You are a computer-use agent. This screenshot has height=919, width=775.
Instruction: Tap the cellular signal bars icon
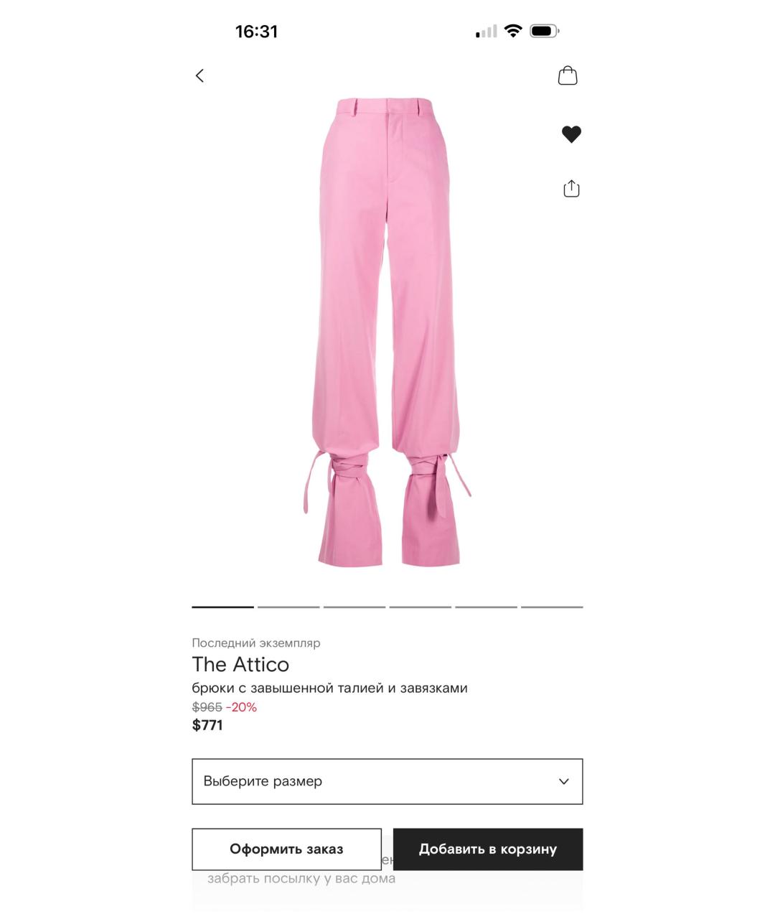click(x=487, y=32)
